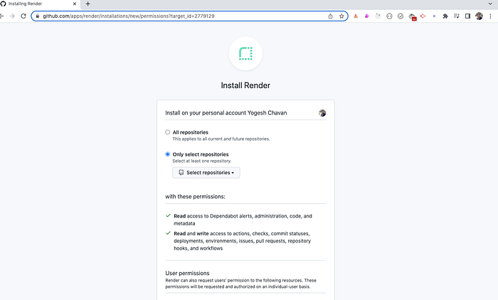Open the media control extension icon
This screenshot has height=300, width=498.
click(x=457, y=16)
